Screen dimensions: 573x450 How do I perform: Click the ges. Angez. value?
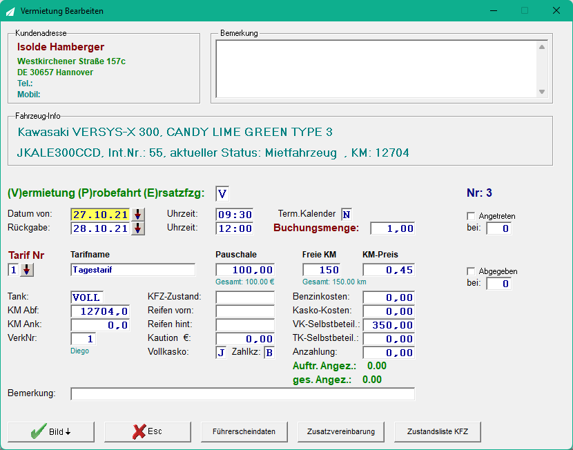click(x=372, y=380)
